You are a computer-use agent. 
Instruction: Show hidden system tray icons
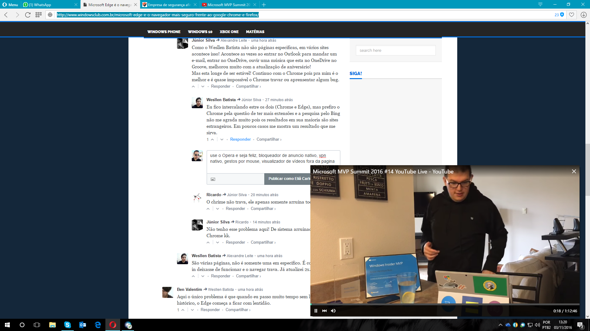pos(500,325)
